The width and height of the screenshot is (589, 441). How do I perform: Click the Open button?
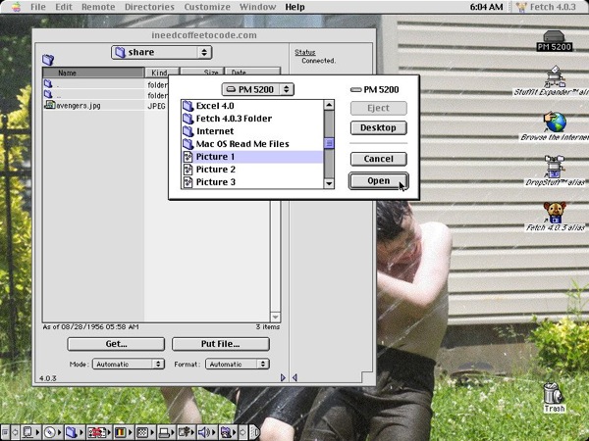pyautogui.click(x=378, y=181)
